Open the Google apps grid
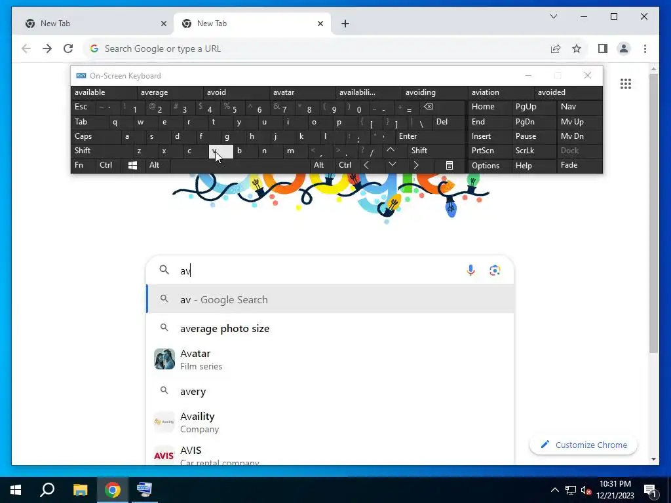 (x=626, y=84)
